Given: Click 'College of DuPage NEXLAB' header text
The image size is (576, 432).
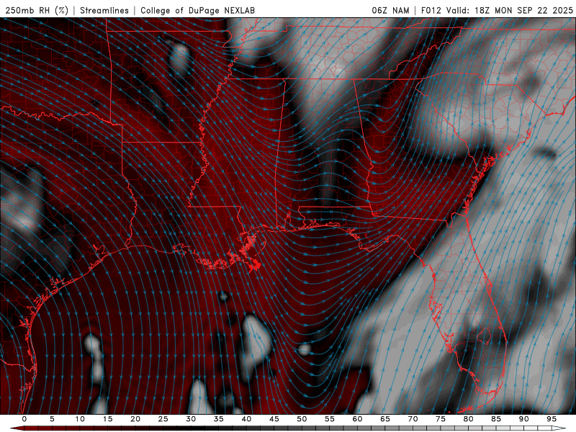Looking at the screenshot, I should [x=197, y=10].
